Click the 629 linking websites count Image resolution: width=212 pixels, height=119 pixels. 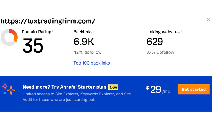click(154, 42)
